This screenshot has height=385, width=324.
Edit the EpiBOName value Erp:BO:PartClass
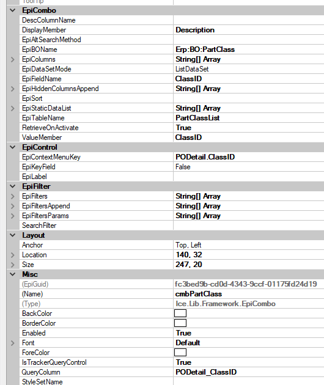(249, 50)
